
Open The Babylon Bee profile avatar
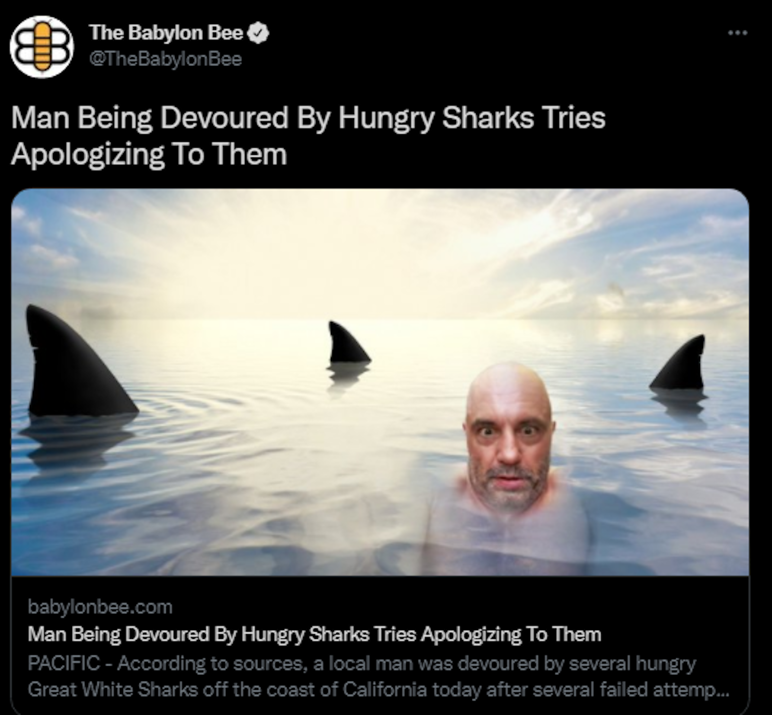click(x=42, y=47)
